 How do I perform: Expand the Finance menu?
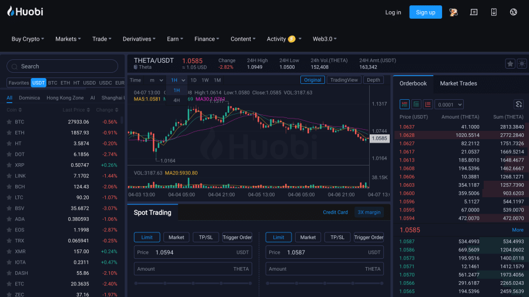click(206, 39)
